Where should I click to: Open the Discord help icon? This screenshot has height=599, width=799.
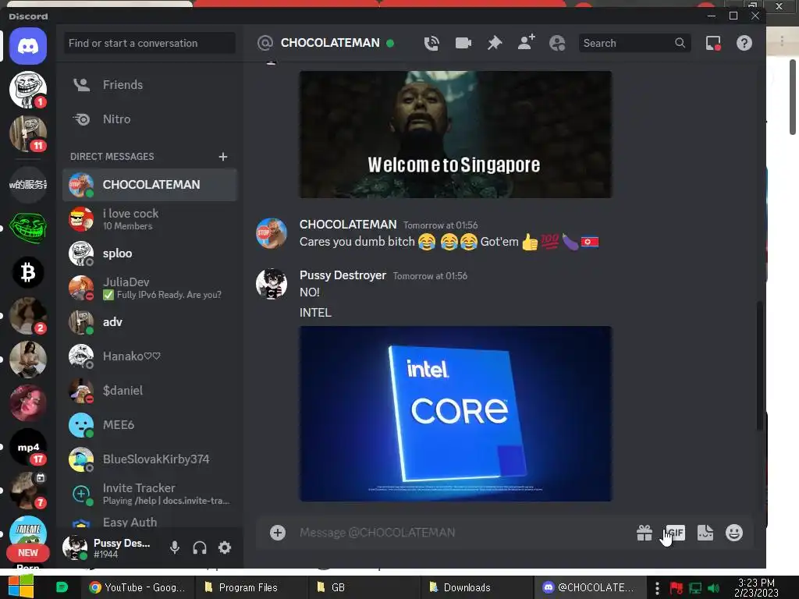point(744,44)
